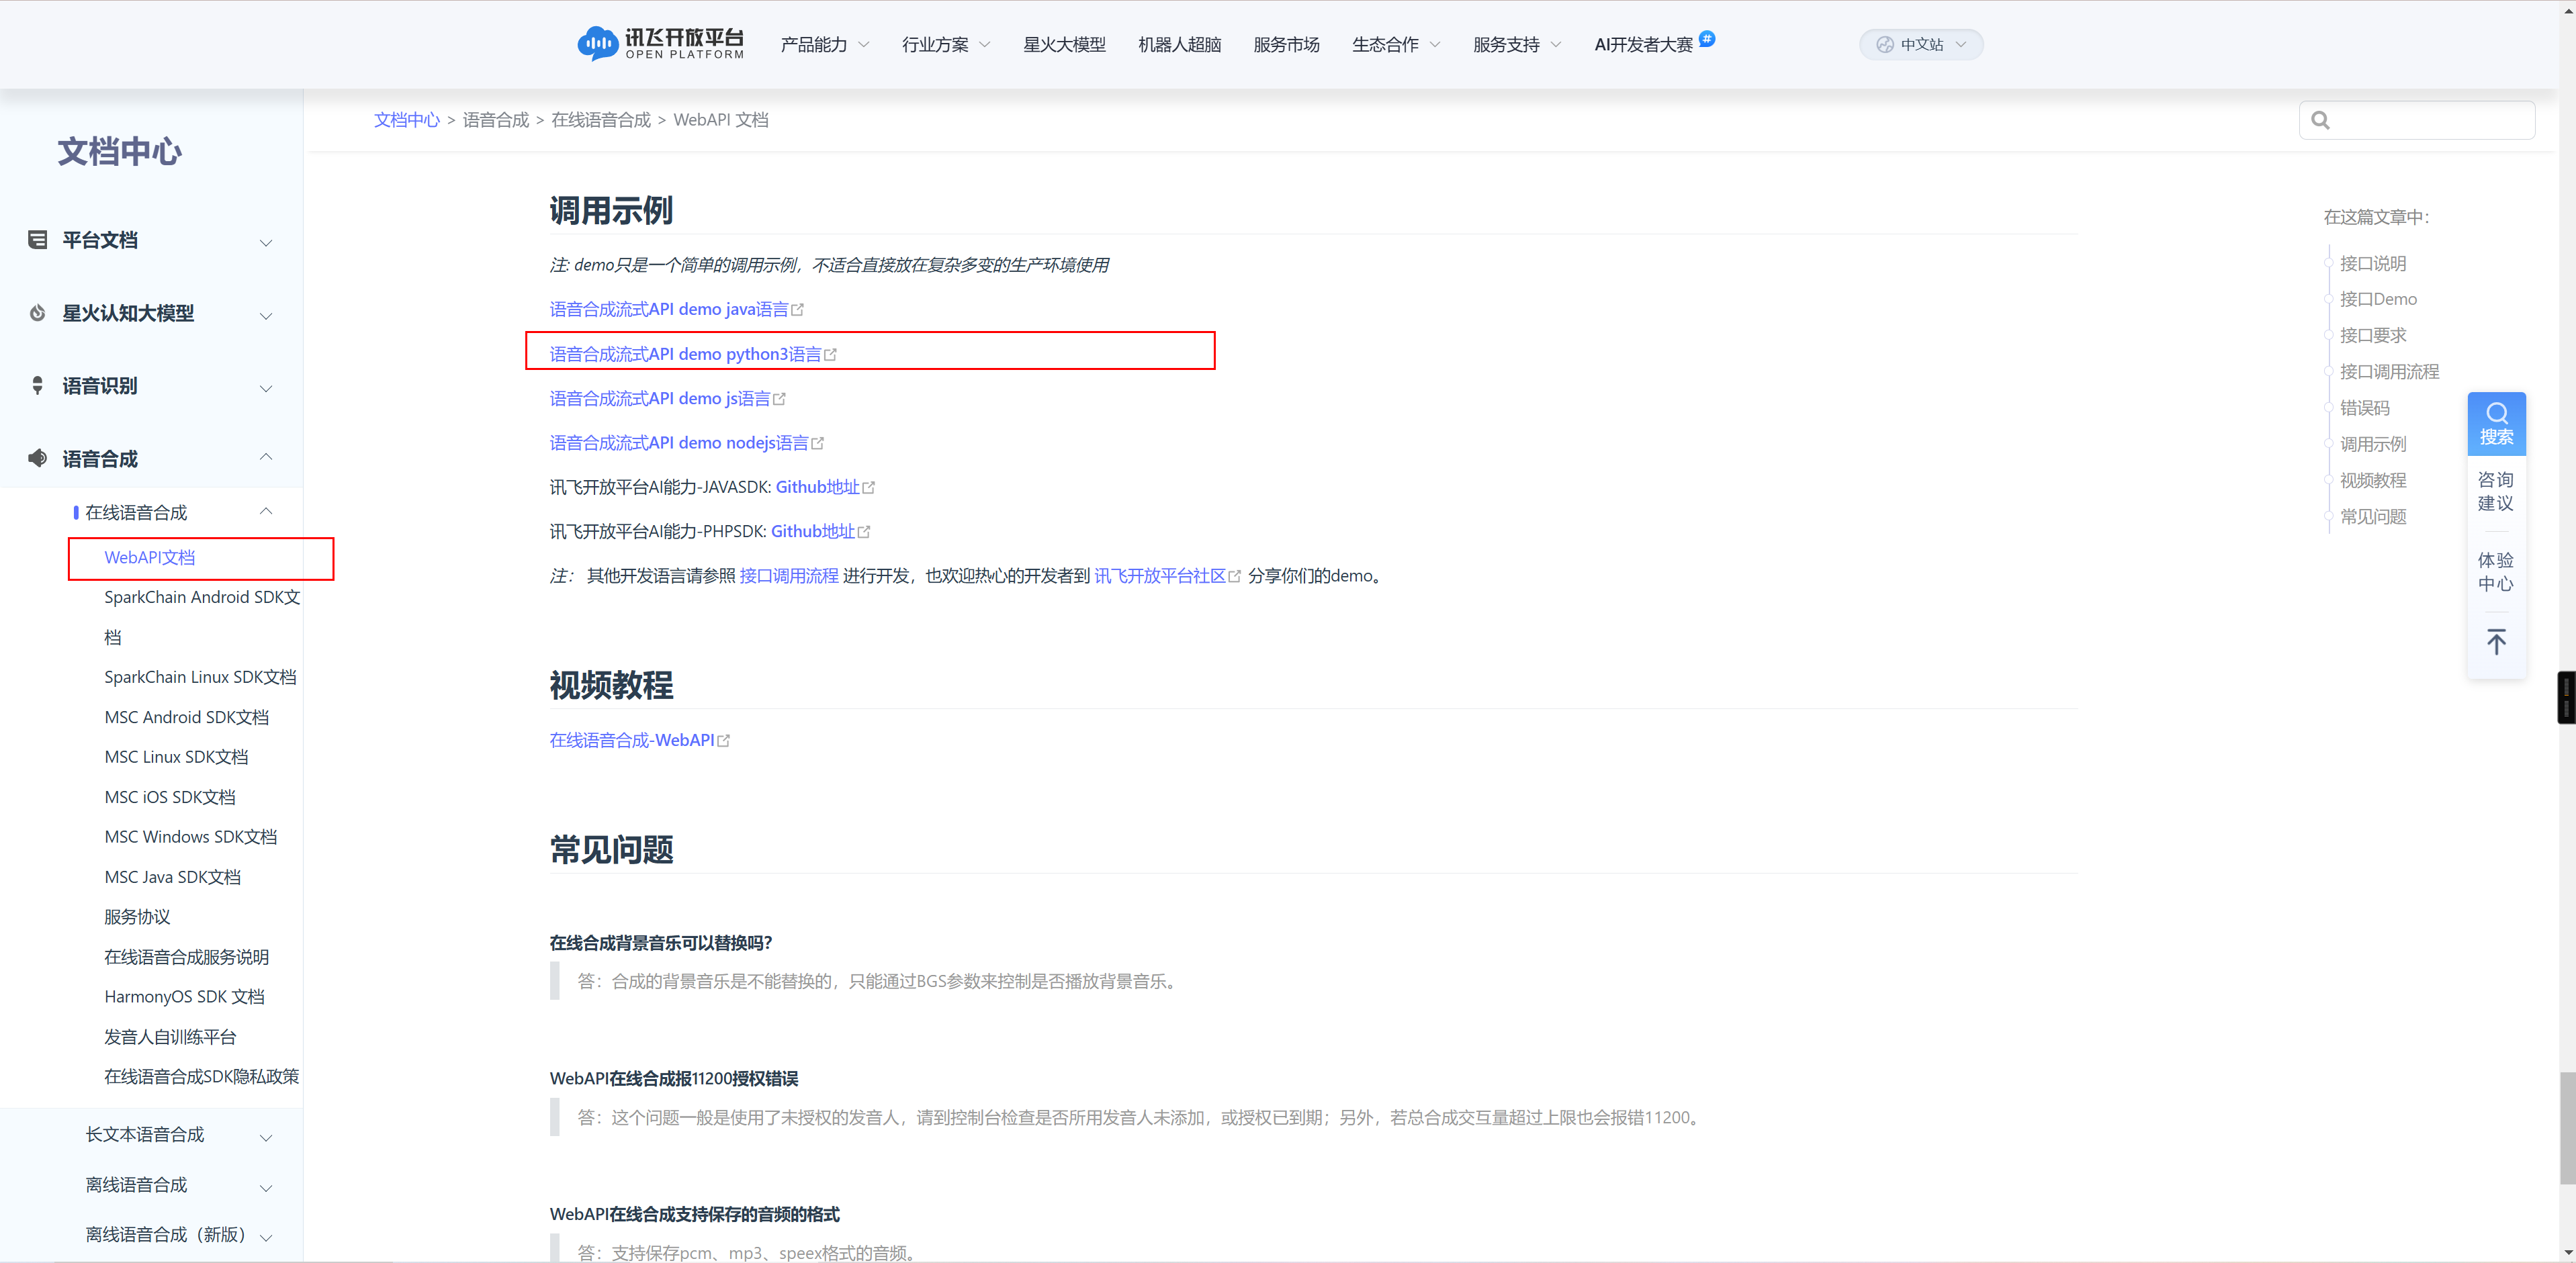Jump to 常见问题 in article outline
The height and width of the screenshot is (1263, 2576).
tap(2372, 517)
